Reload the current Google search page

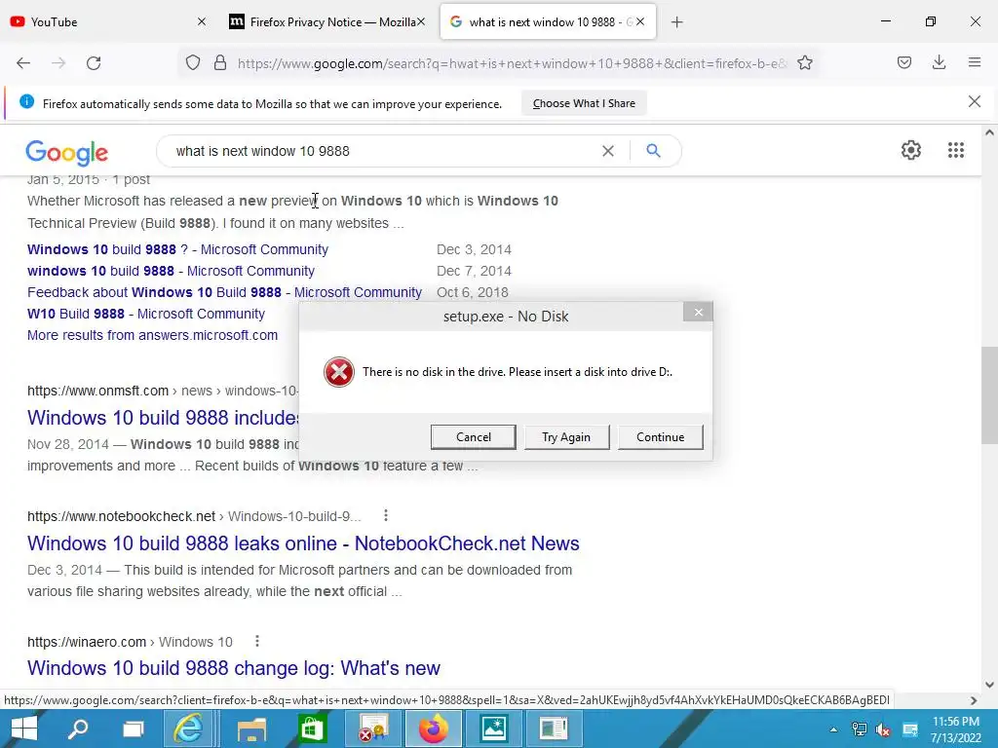94,63
